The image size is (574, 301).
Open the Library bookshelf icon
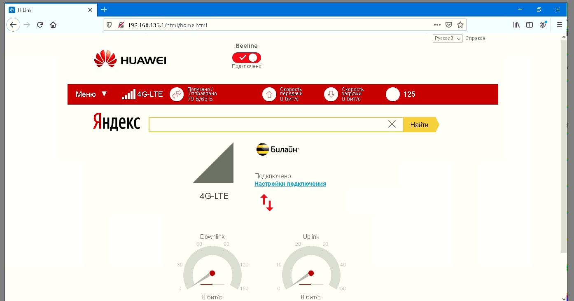[516, 25]
